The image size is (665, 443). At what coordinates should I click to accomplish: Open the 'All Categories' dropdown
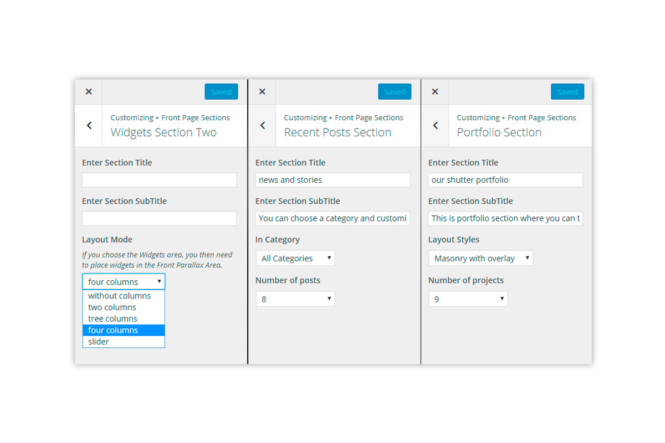pyautogui.click(x=295, y=258)
